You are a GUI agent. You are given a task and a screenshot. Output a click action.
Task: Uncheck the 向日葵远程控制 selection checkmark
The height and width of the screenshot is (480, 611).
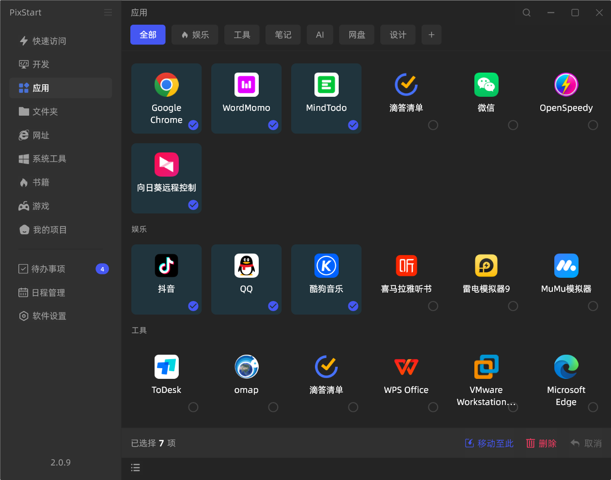tap(193, 205)
